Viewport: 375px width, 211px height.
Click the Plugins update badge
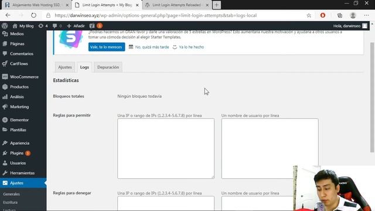pyautogui.click(x=28, y=153)
